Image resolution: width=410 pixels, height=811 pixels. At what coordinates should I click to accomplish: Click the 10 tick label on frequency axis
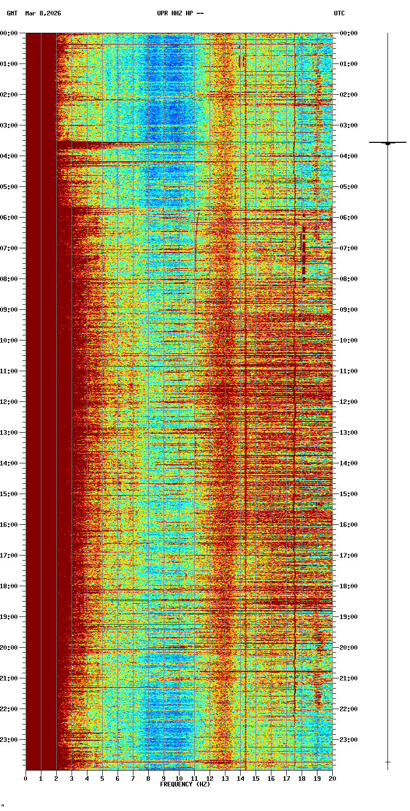179,779
